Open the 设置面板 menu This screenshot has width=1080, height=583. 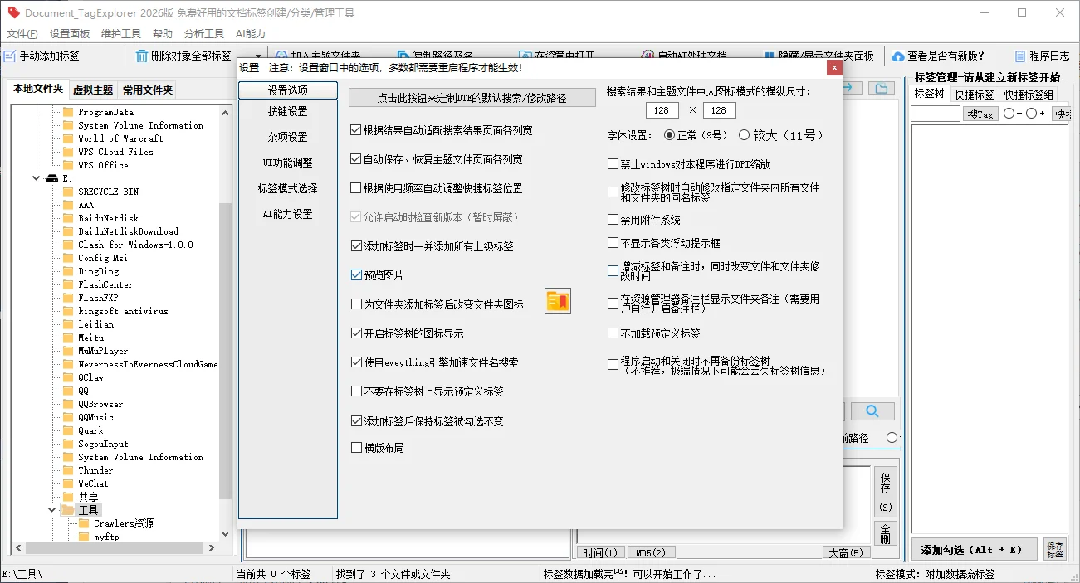pyautogui.click(x=70, y=34)
